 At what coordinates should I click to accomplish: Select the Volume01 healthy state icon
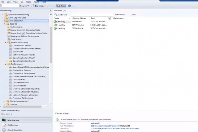[x=55, y=22]
